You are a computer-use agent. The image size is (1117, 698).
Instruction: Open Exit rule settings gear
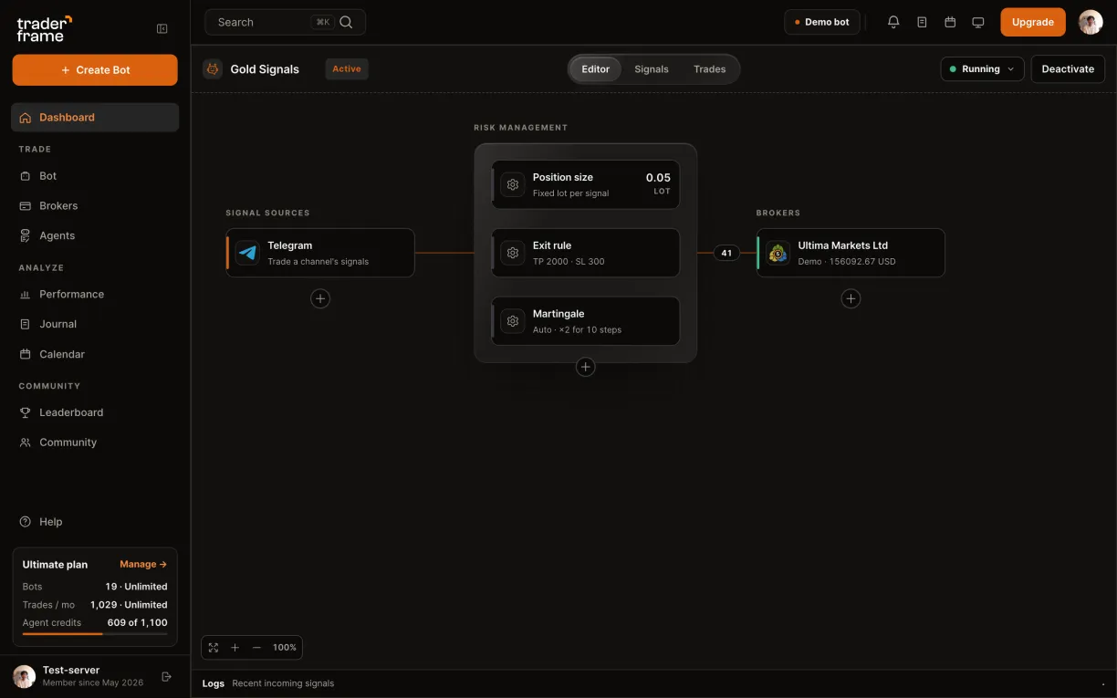pos(513,253)
